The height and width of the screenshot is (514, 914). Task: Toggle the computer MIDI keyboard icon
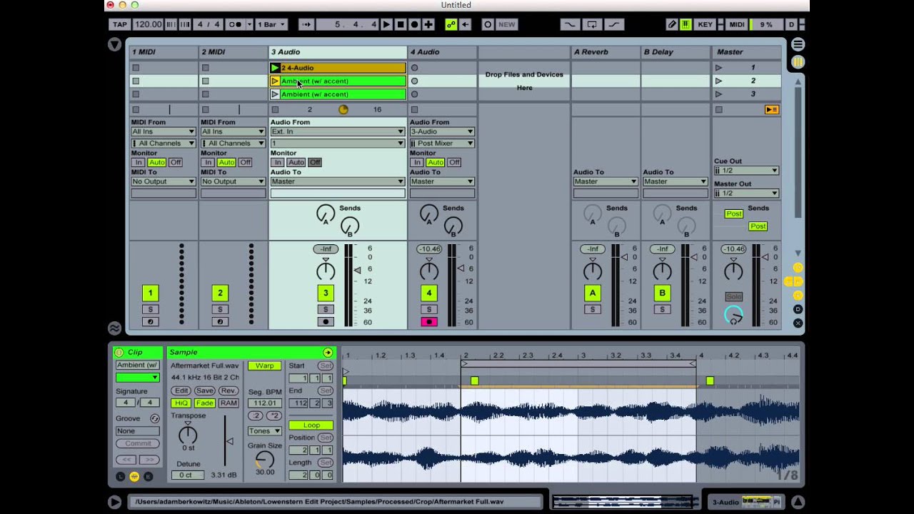[x=685, y=24]
